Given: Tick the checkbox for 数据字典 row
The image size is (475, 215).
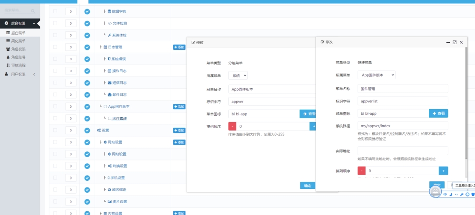Looking at the screenshot, I should pyautogui.click(x=55, y=11).
